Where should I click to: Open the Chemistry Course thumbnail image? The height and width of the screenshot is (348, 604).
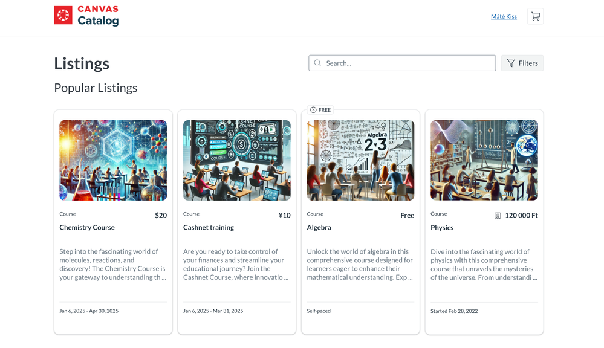tap(113, 160)
